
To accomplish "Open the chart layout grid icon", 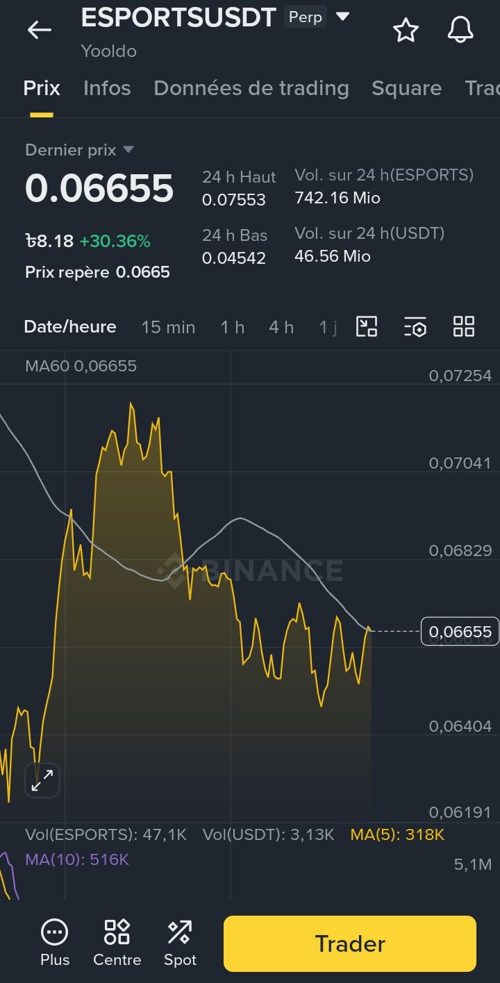I will click(464, 326).
